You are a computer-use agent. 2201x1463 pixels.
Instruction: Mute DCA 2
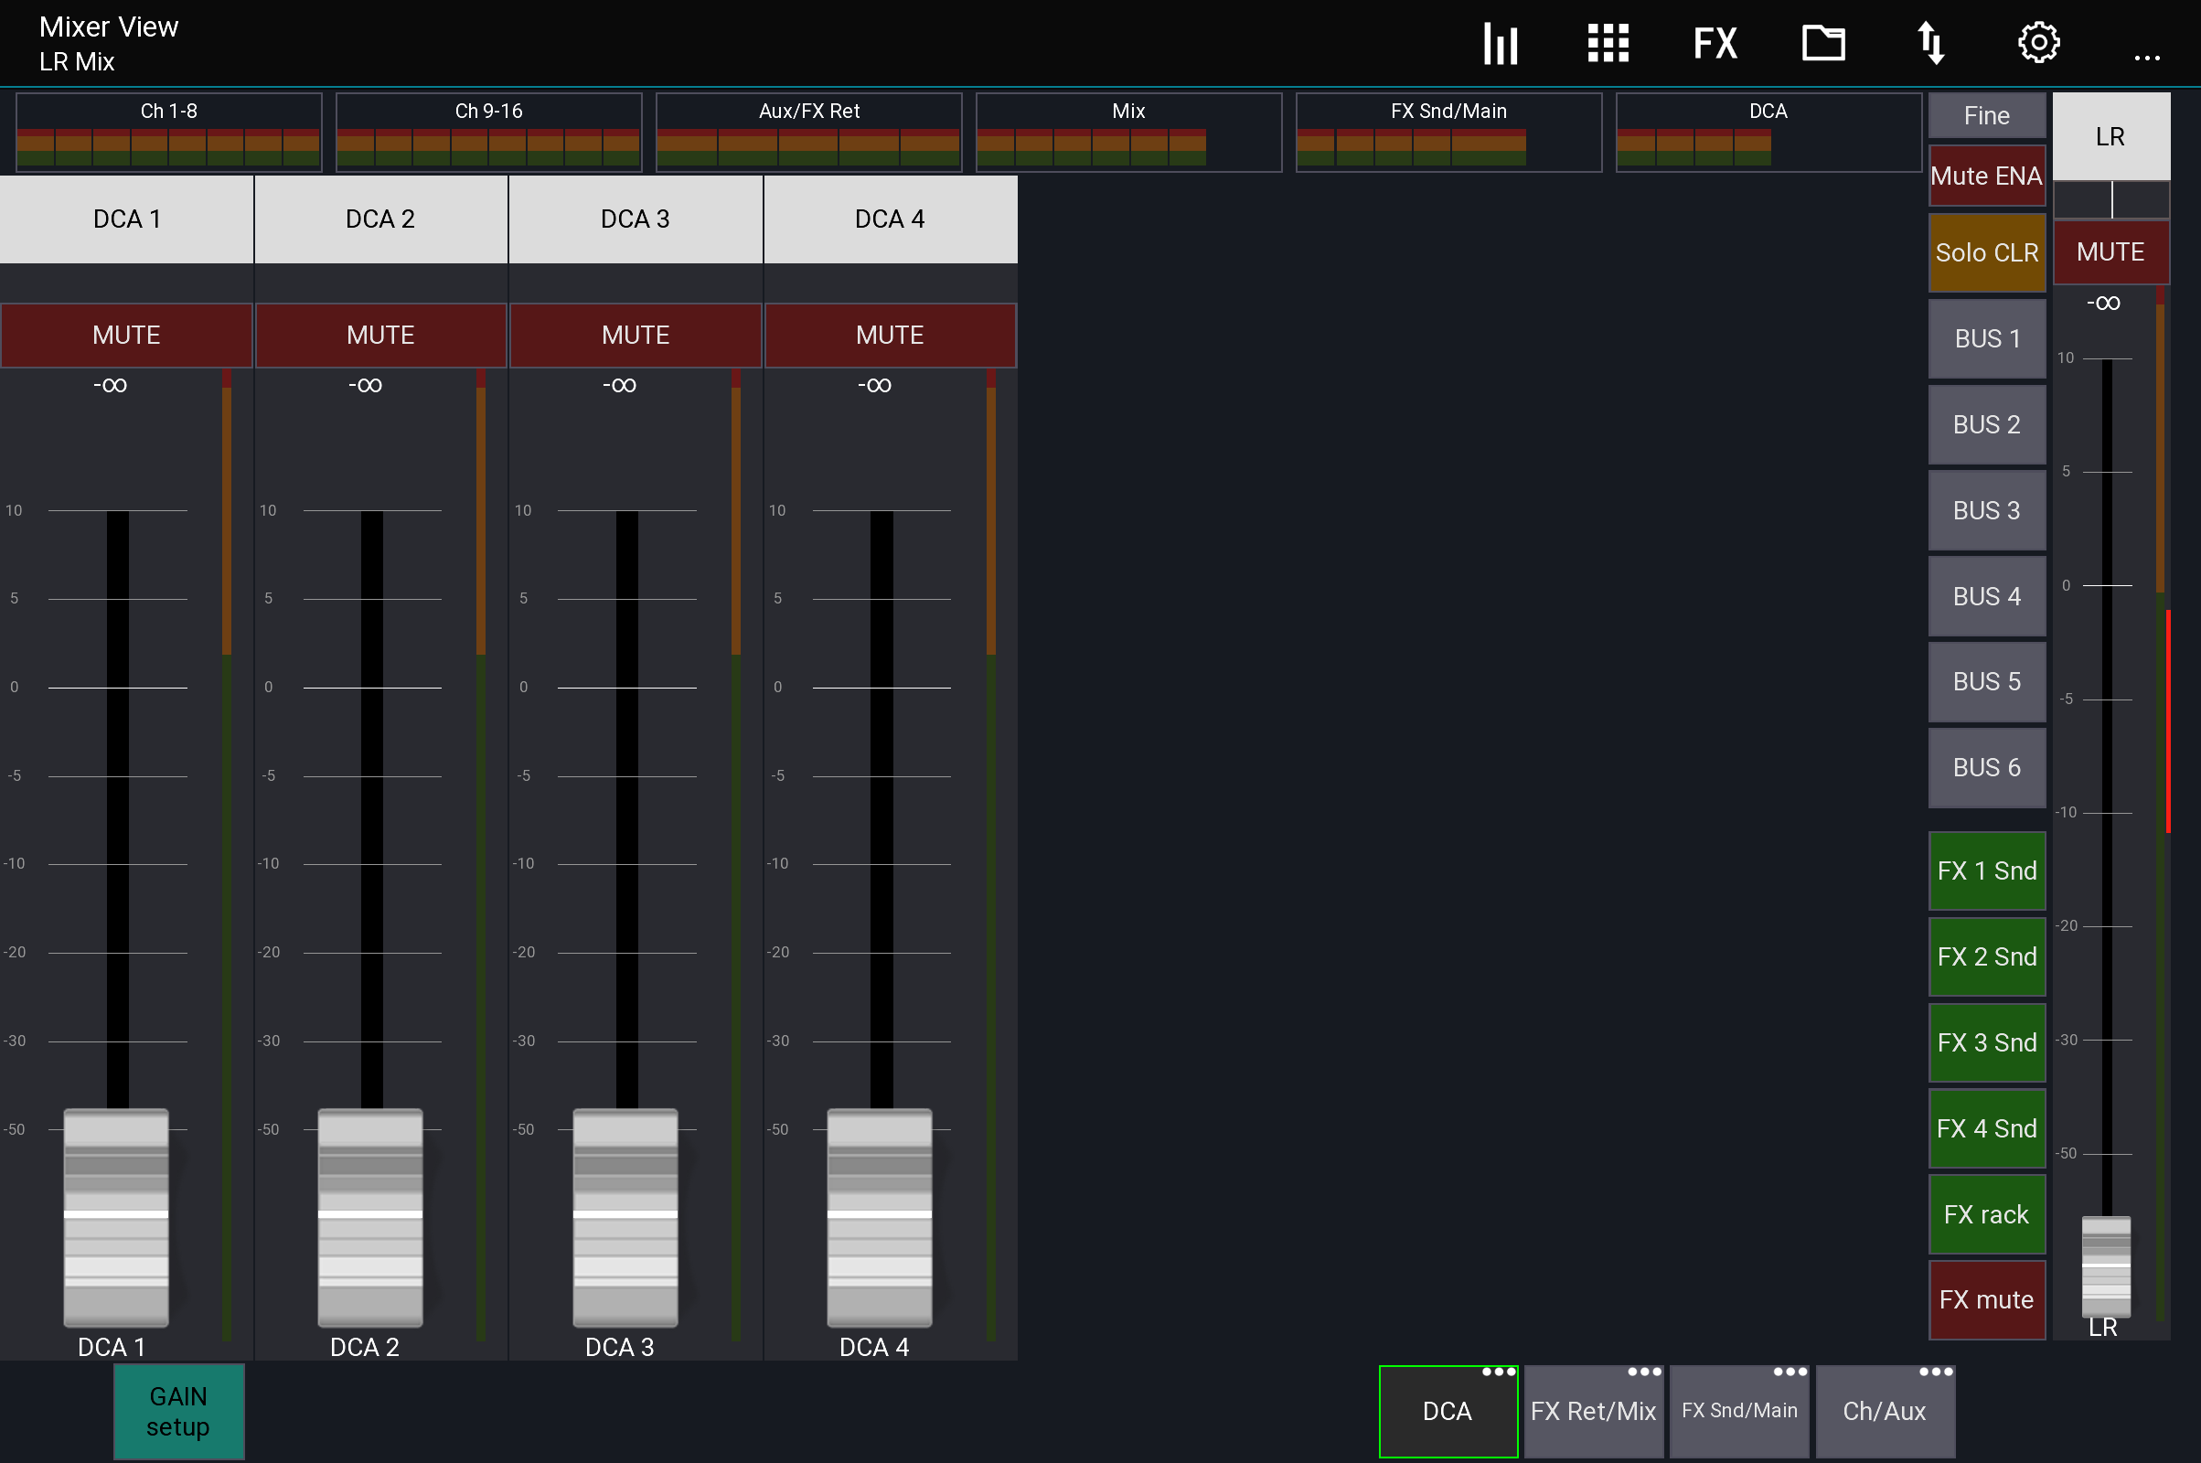[x=380, y=335]
